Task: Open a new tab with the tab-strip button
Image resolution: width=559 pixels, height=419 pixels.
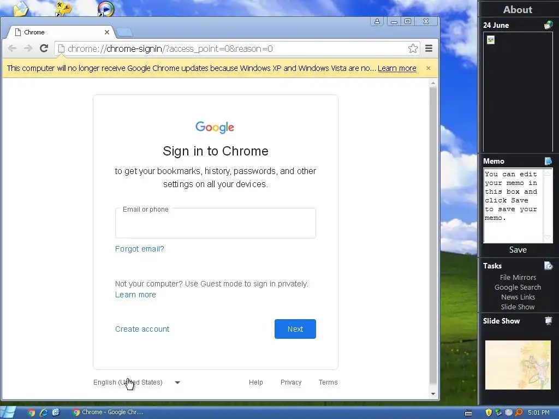Action: [x=124, y=32]
